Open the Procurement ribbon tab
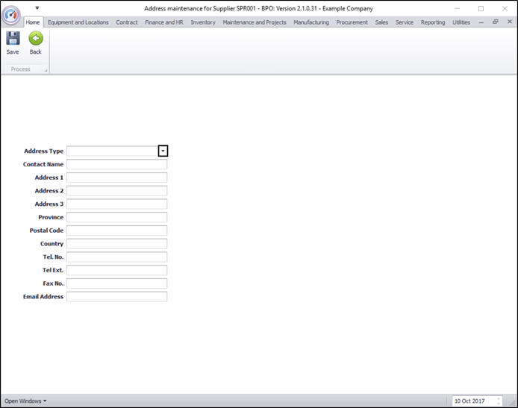This screenshot has height=408, width=518. [352, 22]
